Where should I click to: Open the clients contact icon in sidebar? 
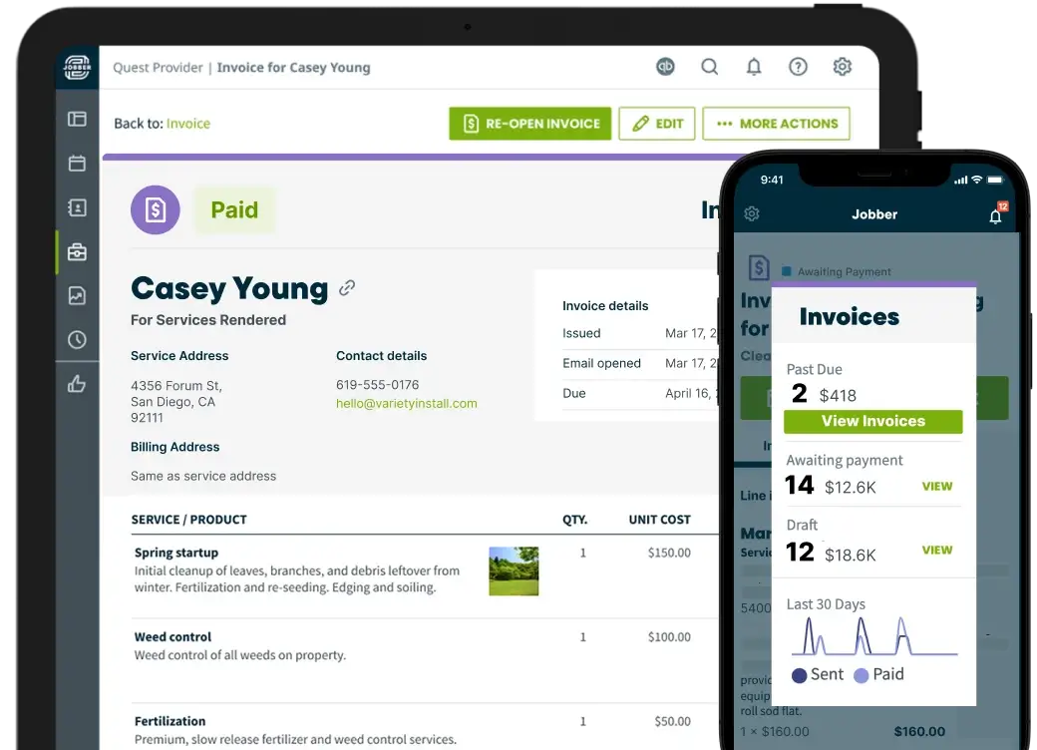click(77, 207)
